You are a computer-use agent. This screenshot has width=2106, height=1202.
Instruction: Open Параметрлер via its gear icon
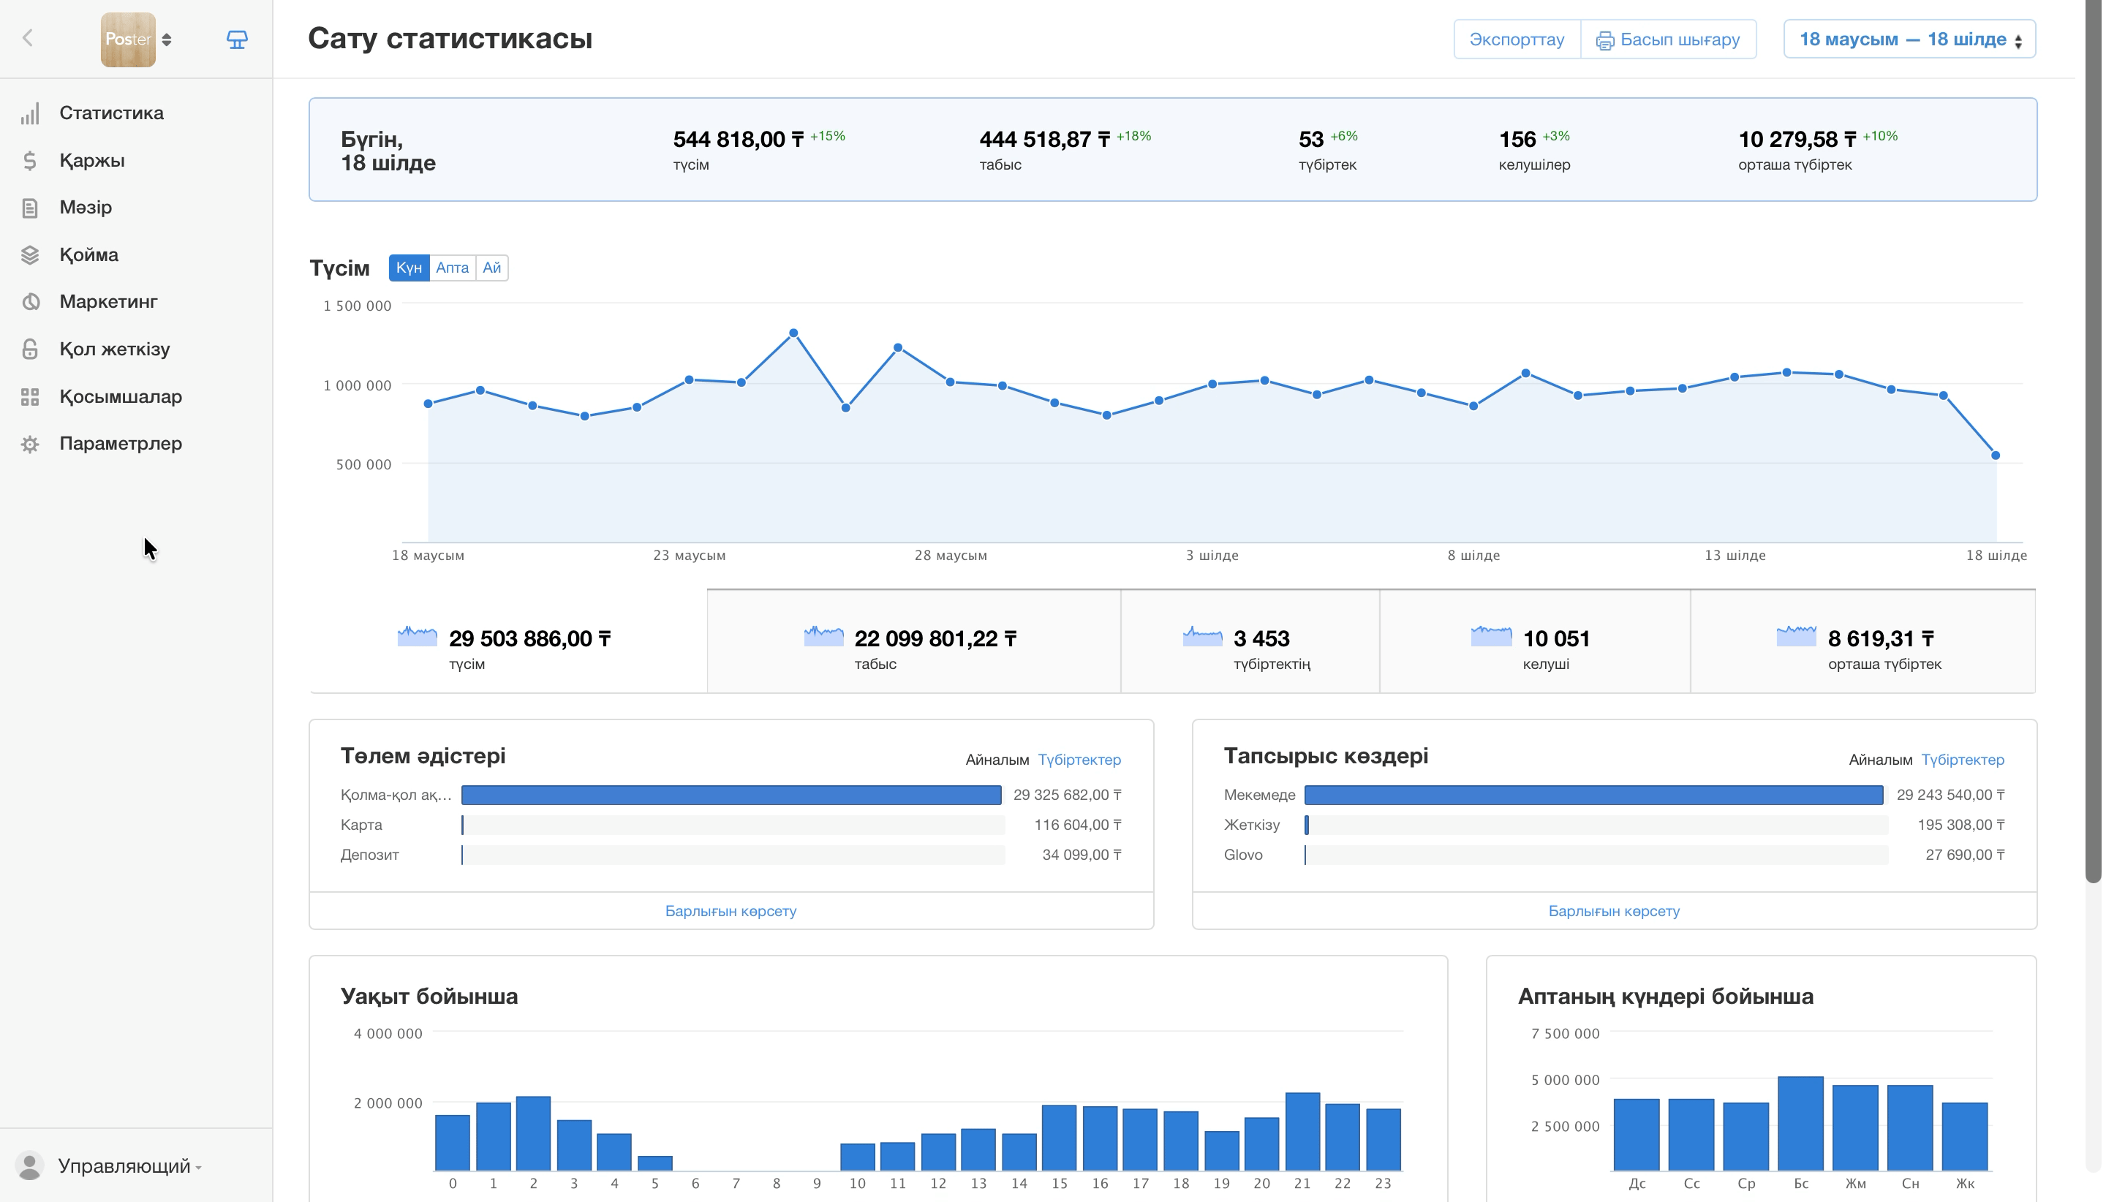click(x=30, y=444)
